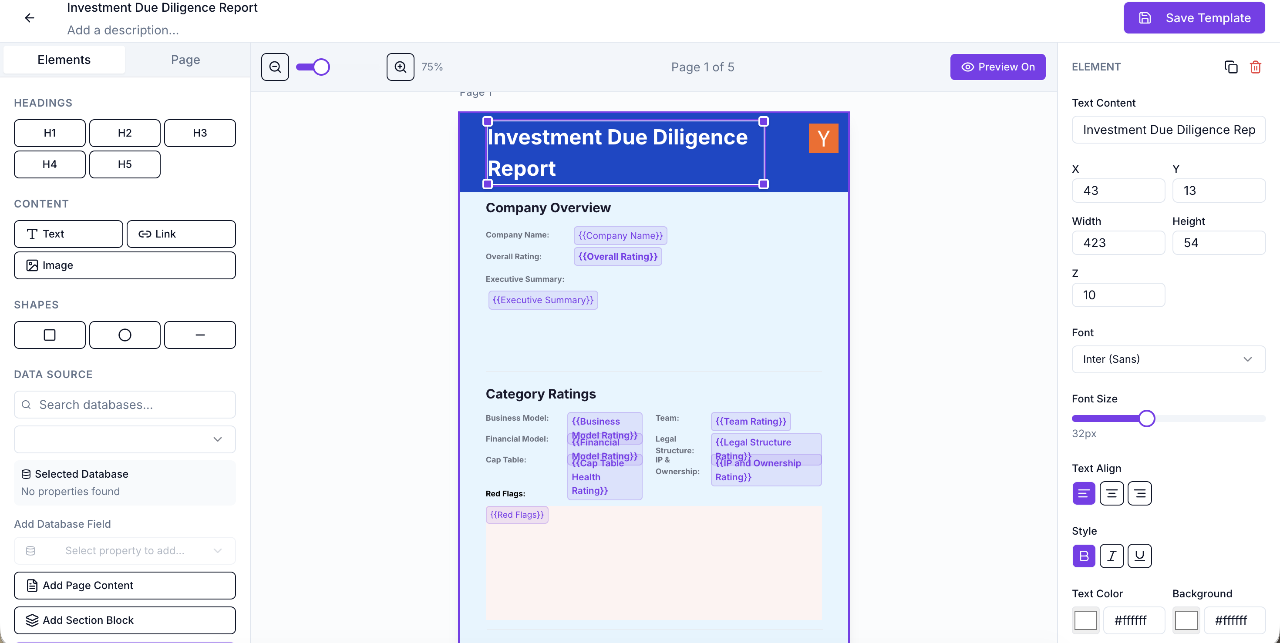Add a Link content element
This screenshot has height=643, width=1280.
click(181, 234)
